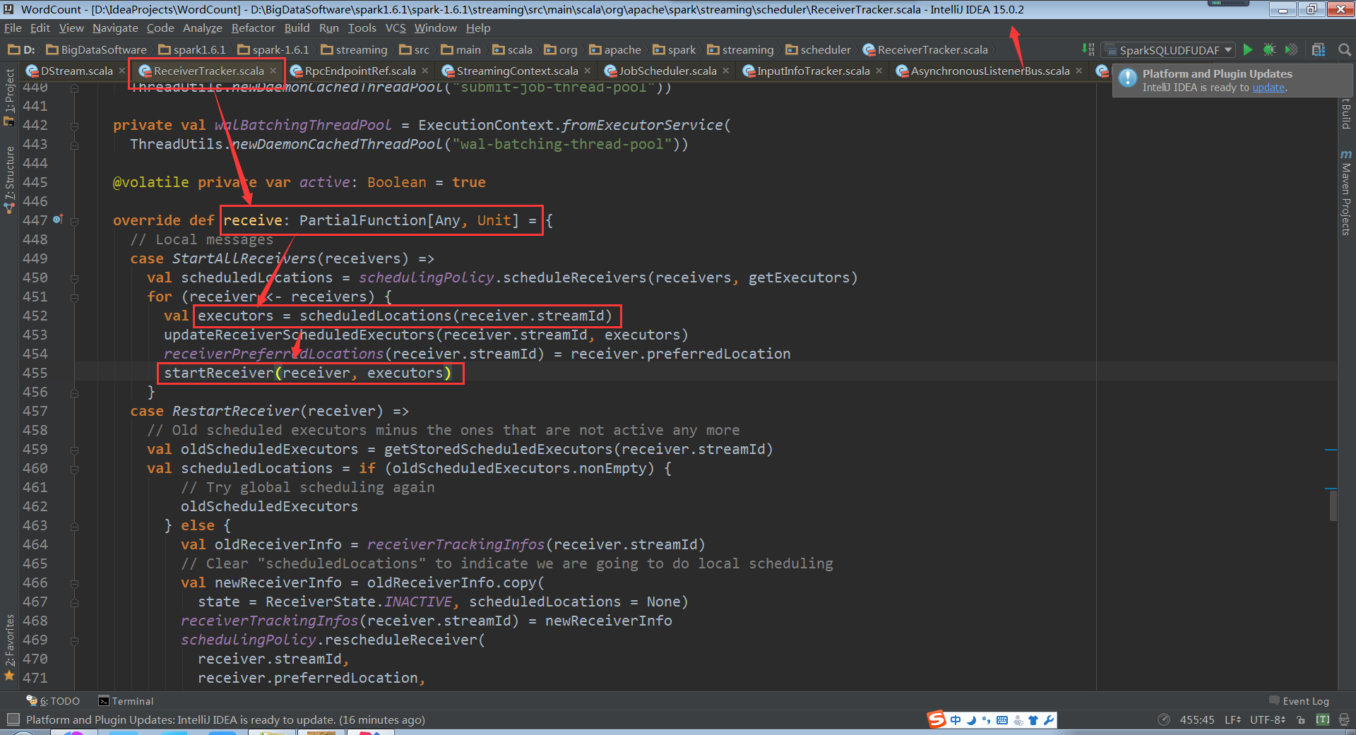Switch to the StreamingContext.scala tab
Viewport: 1356px width, 735px height.
coord(517,71)
